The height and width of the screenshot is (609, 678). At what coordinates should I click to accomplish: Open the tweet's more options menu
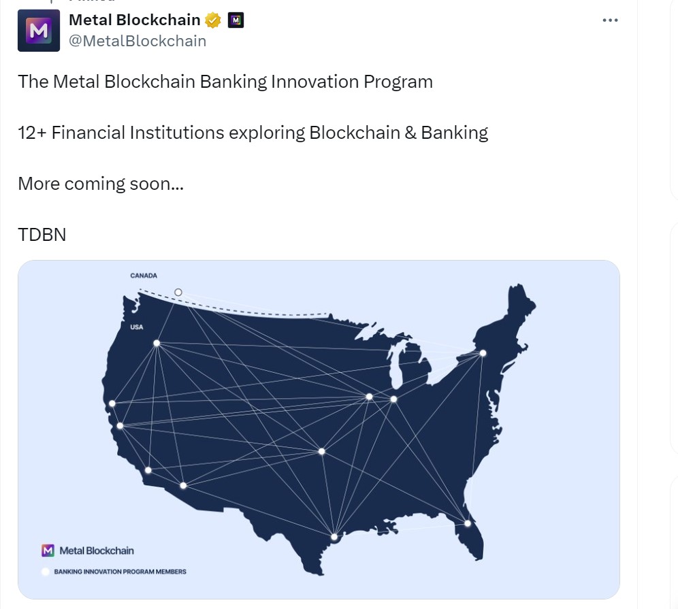point(610,20)
